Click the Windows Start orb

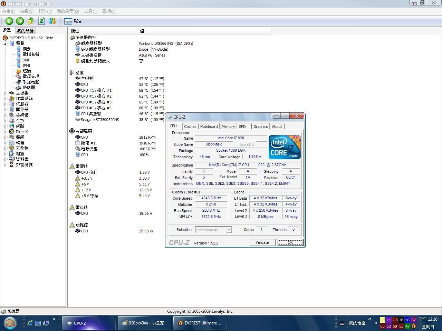[10, 323]
